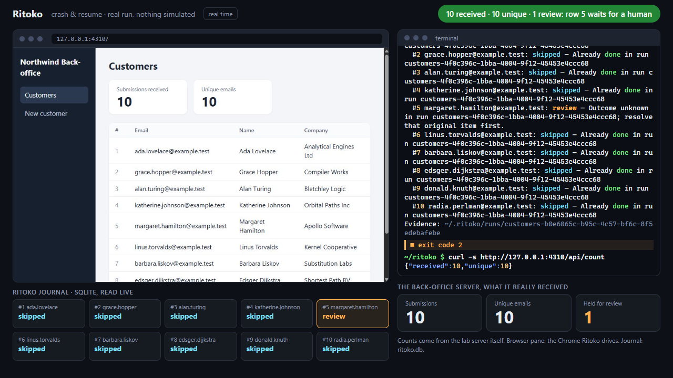Open the #5 margaret.hamilton review card
The image size is (673, 378).
[353, 313]
